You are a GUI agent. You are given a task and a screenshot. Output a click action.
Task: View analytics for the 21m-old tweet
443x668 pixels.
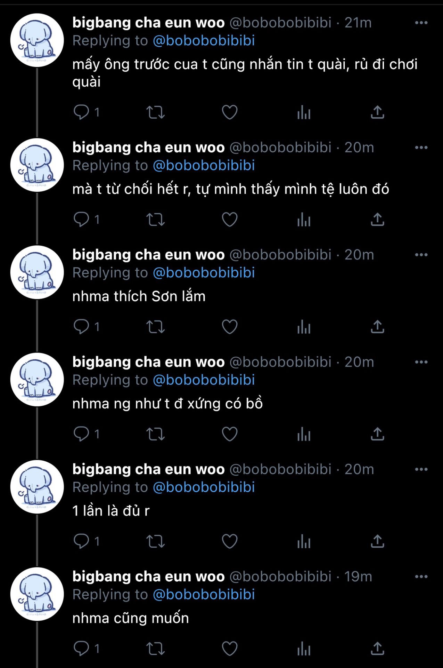click(x=304, y=112)
